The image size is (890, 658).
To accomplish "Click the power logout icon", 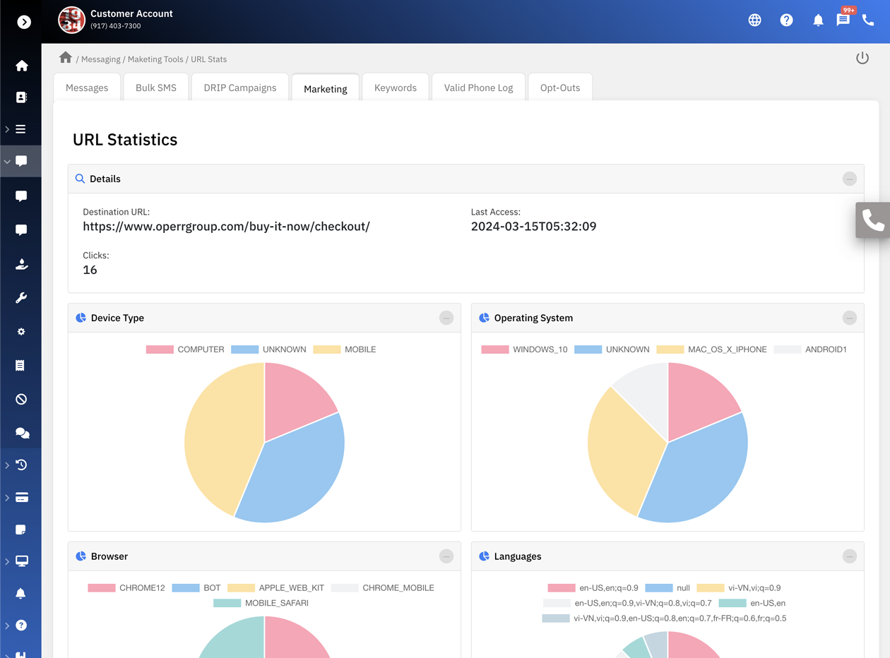I will [x=862, y=58].
